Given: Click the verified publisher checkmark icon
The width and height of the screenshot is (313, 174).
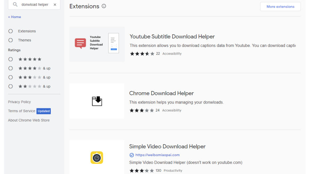Looking at the screenshot, I should pyautogui.click(x=131, y=155).
